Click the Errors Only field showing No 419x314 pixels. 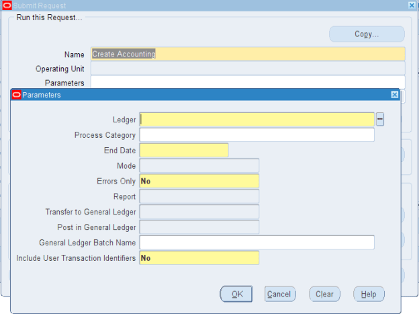tap(199, 182)
